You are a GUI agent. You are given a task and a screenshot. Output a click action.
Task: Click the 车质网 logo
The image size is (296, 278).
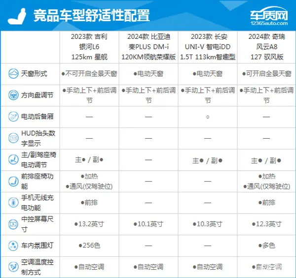coord(269,16)
